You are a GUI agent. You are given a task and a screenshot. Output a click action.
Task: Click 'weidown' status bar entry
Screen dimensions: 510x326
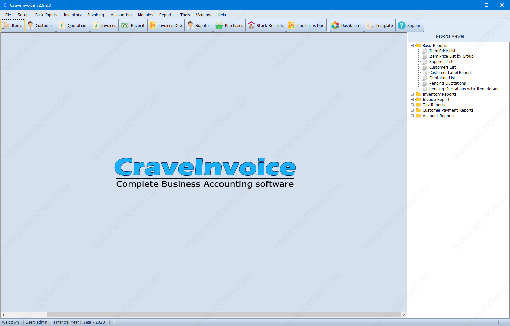pyautogui.click(x=10, y=322)
